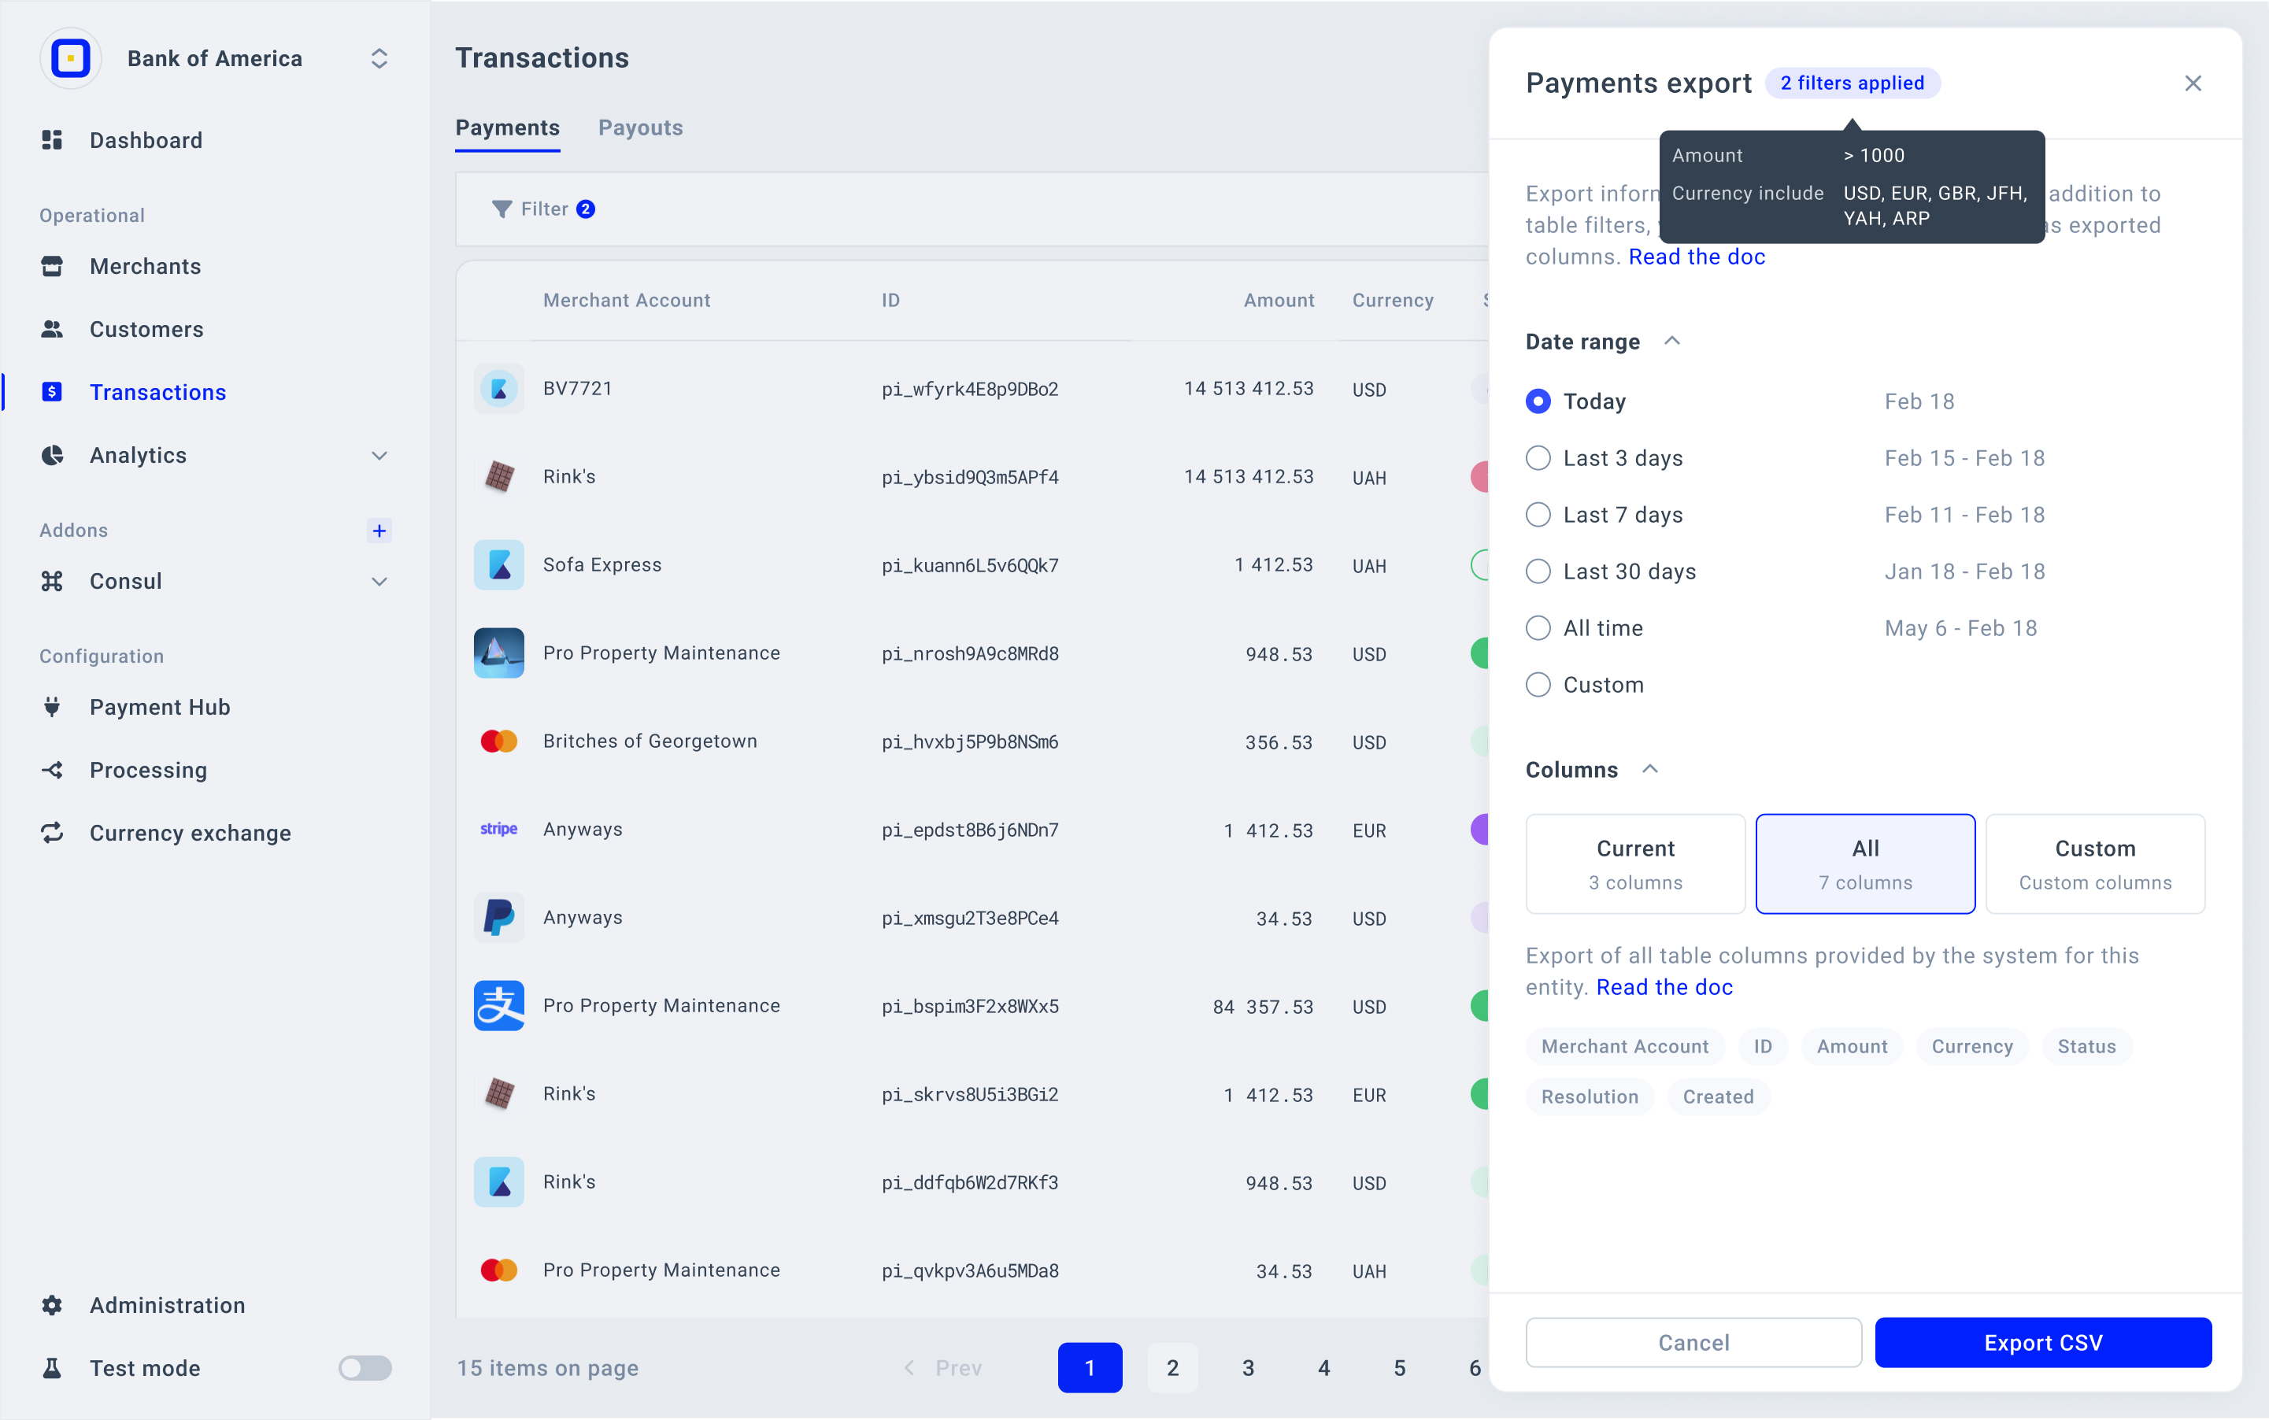The image size is (2269, 1420).
Task: Open Read the doc link under Columns
Action: click(1664, 988)
